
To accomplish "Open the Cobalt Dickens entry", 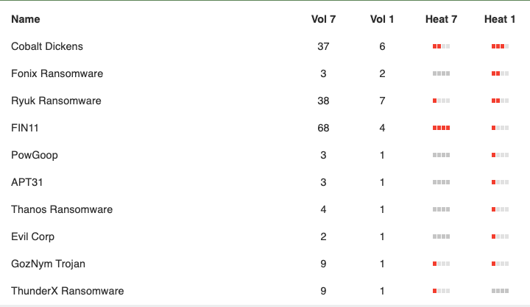I will [x=47, y=46].
